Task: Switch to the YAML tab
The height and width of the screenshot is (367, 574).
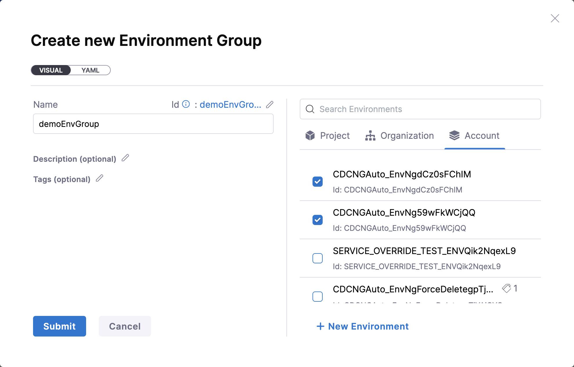Action: (x=90, y=70)
